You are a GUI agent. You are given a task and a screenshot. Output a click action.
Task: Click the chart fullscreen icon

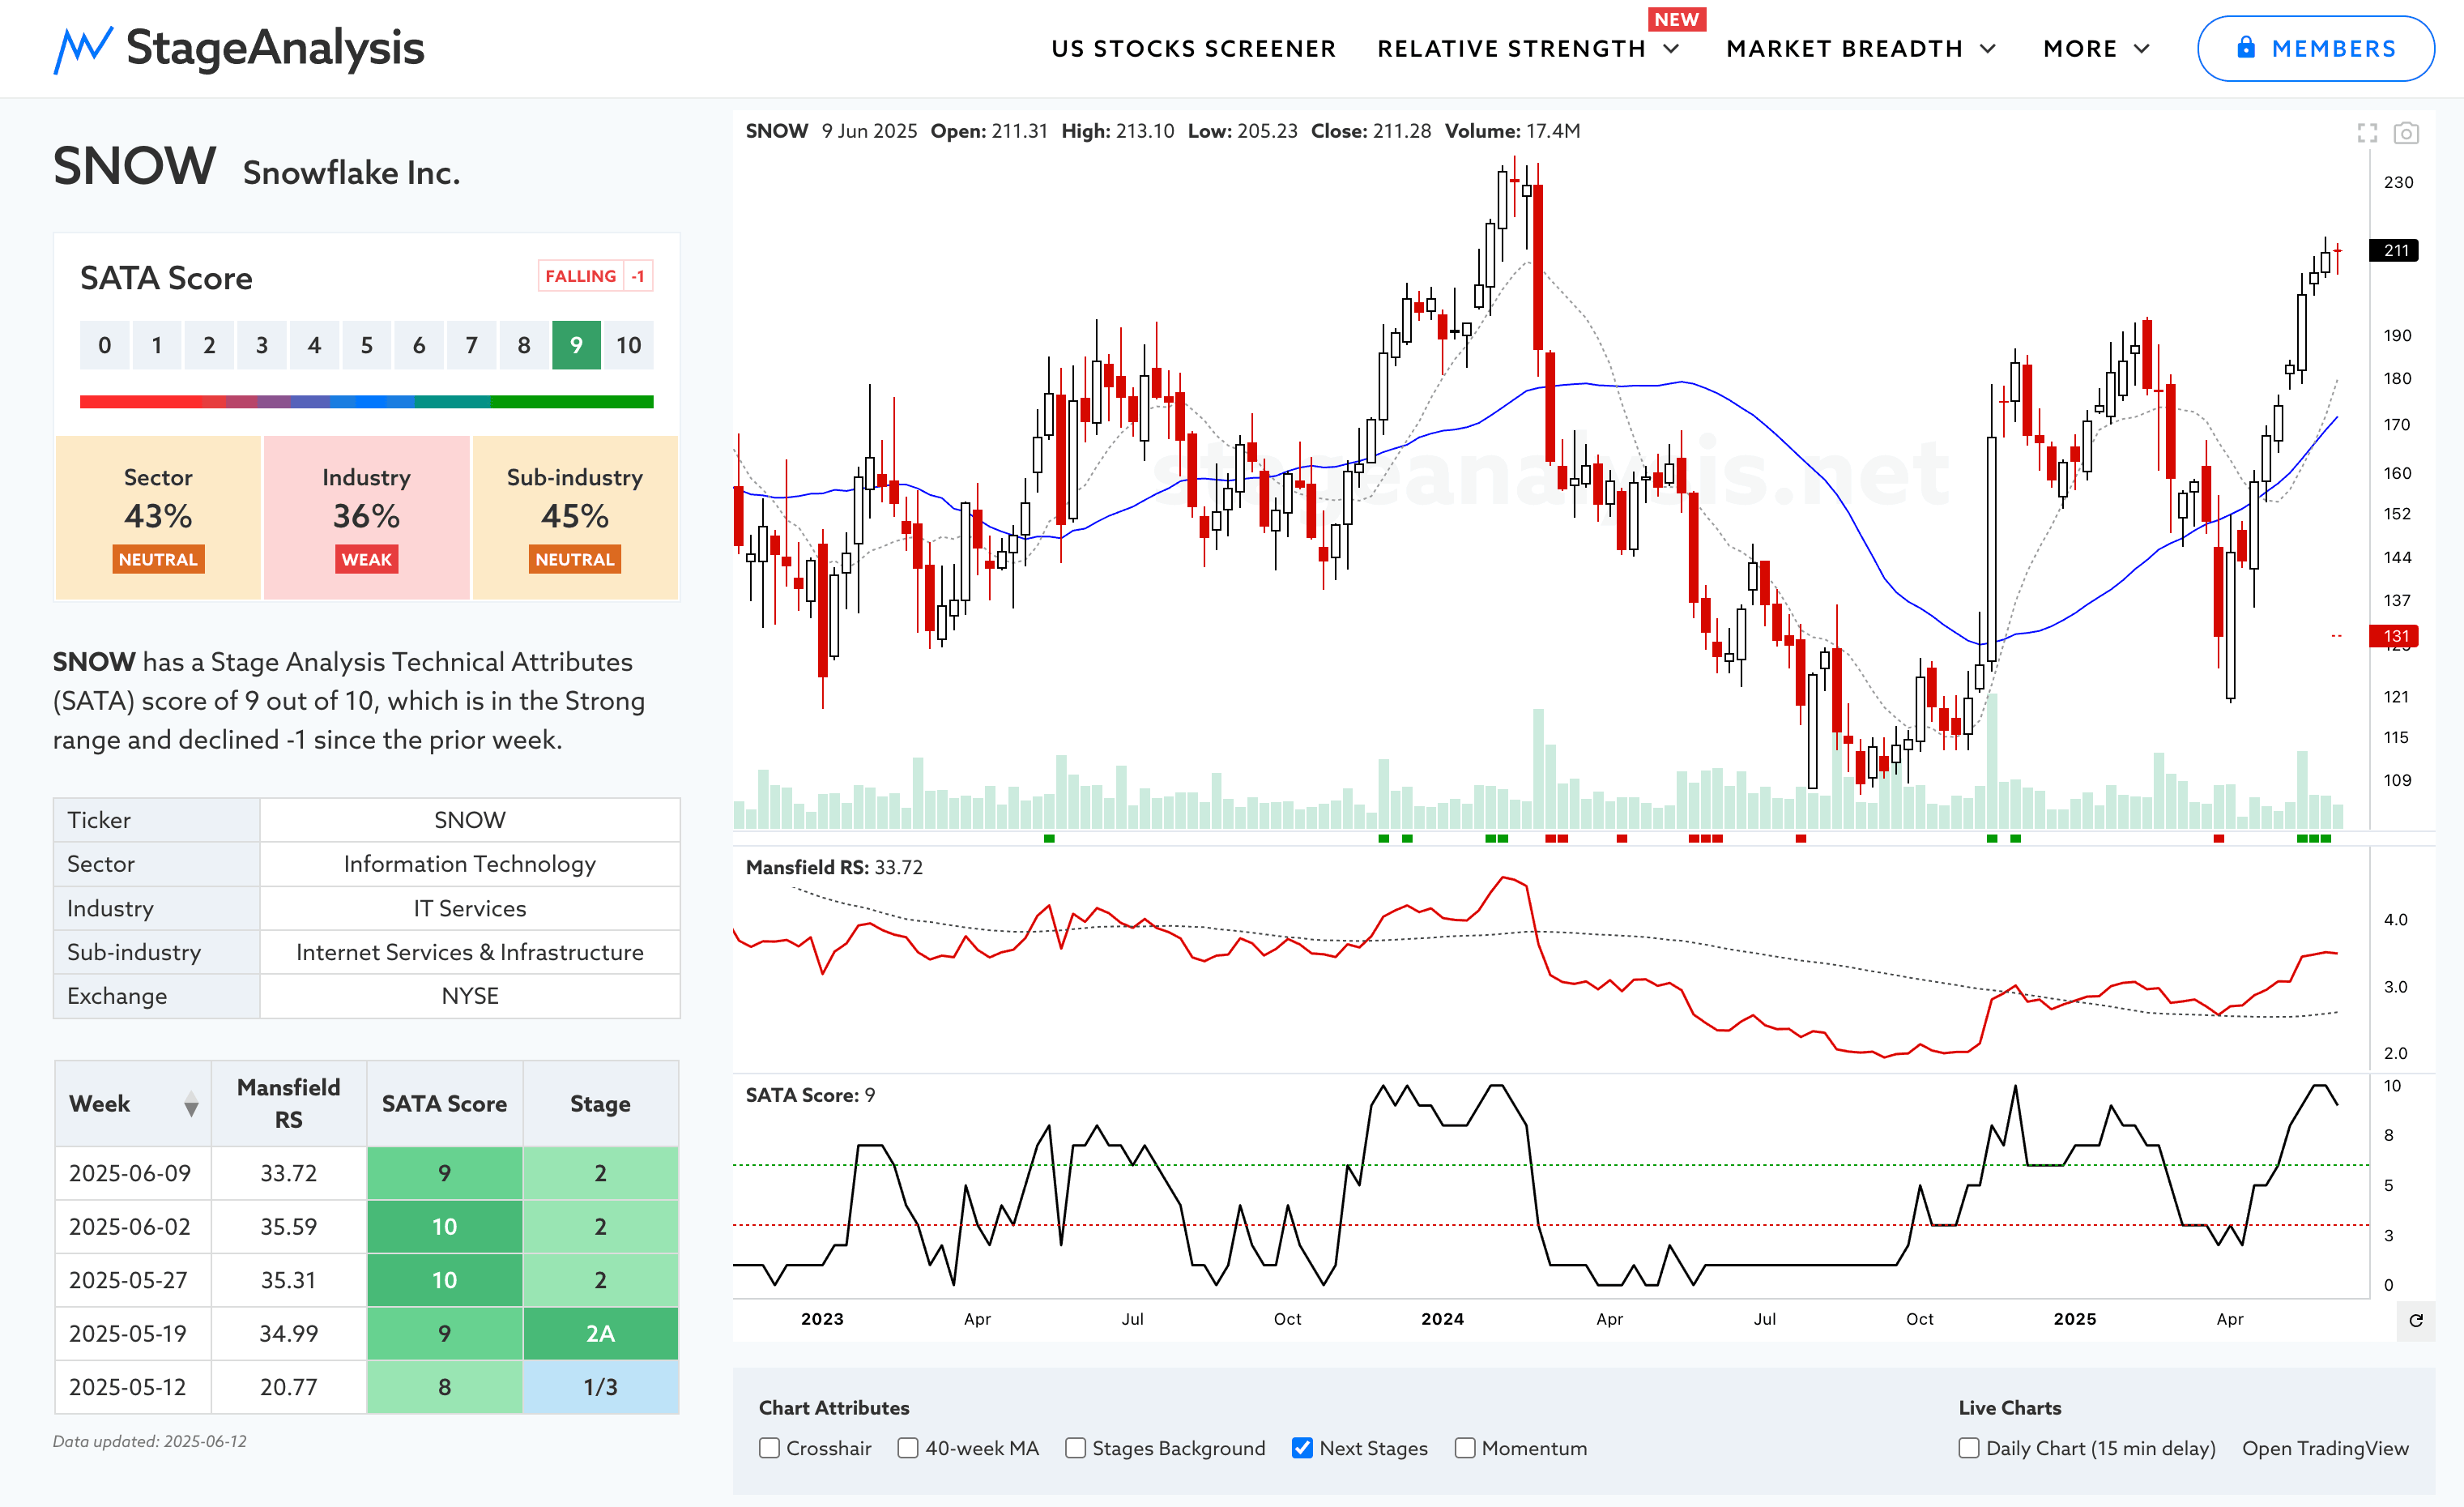(2367, 132)
